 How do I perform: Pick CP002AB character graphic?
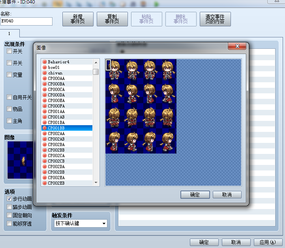click(67, 139)
